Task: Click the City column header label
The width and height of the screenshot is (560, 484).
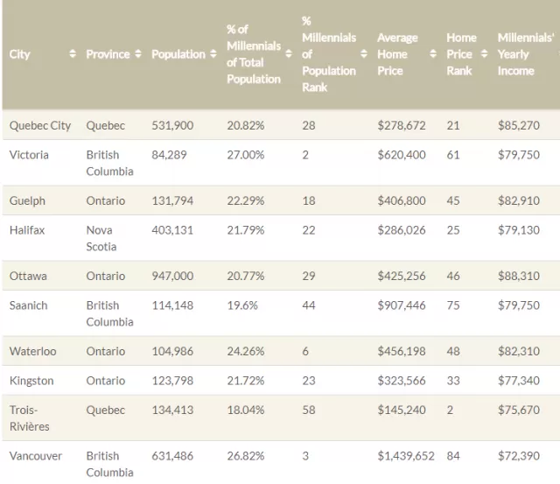Action: 19,54
